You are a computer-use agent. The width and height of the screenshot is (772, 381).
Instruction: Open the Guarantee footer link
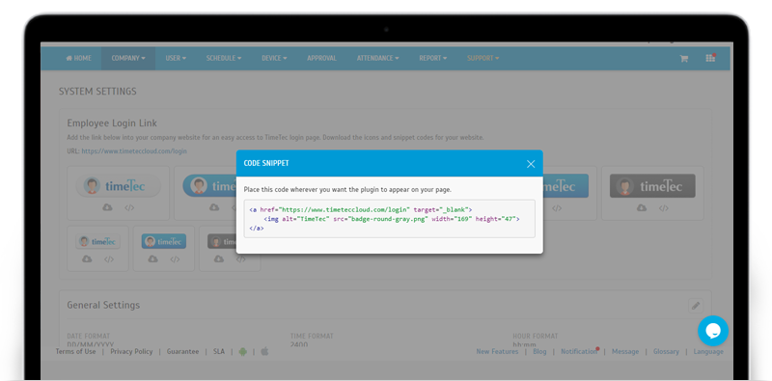pyautogui.click(x=182, y=351)
